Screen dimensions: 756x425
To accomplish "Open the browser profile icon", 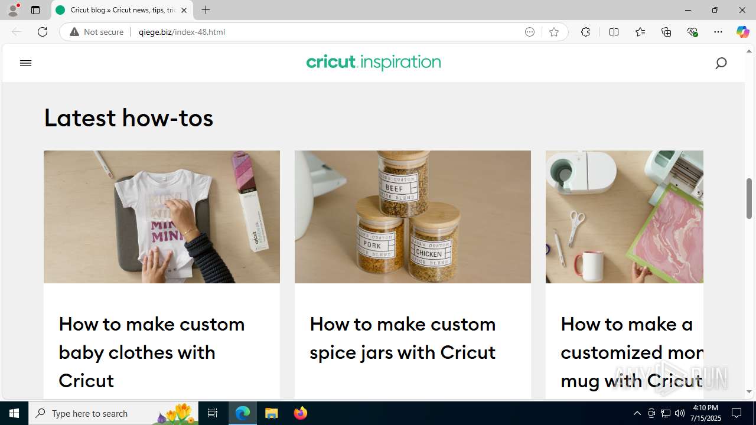I will pyautogui.click(x=13, y=10).
